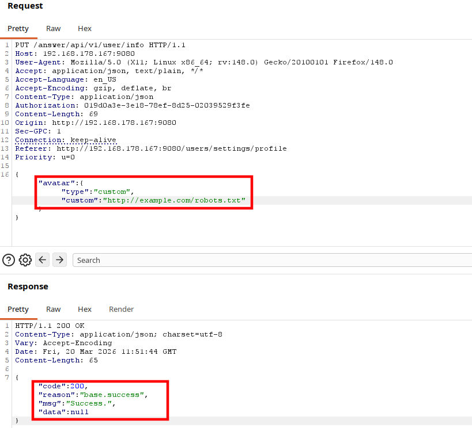Click the "reason" base.success value
This screenshot has height=428, width=472.
[112, 395]
